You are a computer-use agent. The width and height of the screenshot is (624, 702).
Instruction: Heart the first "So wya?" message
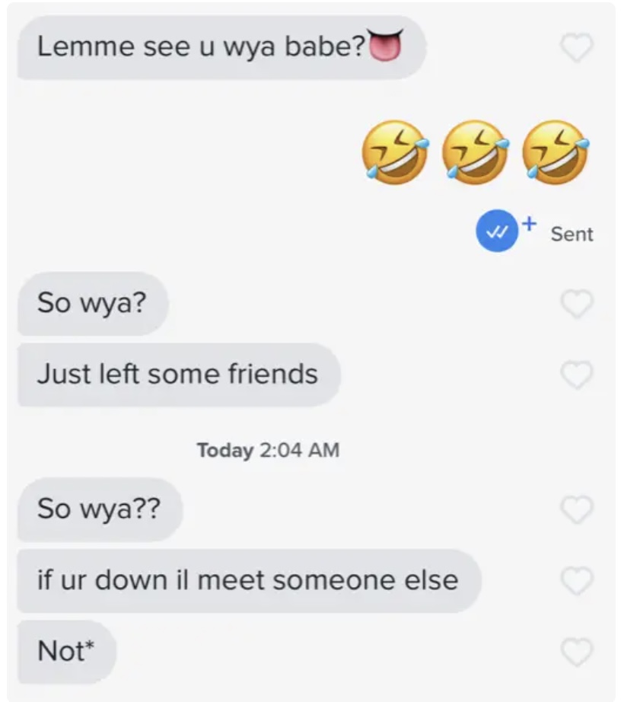click(x=577, y=304)
